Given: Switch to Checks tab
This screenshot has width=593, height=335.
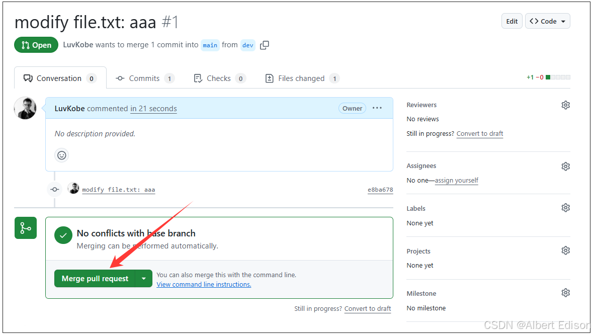Looking at the screenshot, I should (x=219, y=78).
